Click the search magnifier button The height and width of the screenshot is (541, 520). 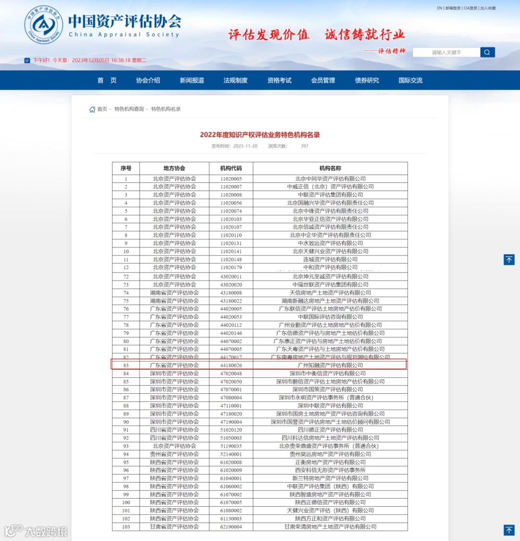(x=487, y=52)
